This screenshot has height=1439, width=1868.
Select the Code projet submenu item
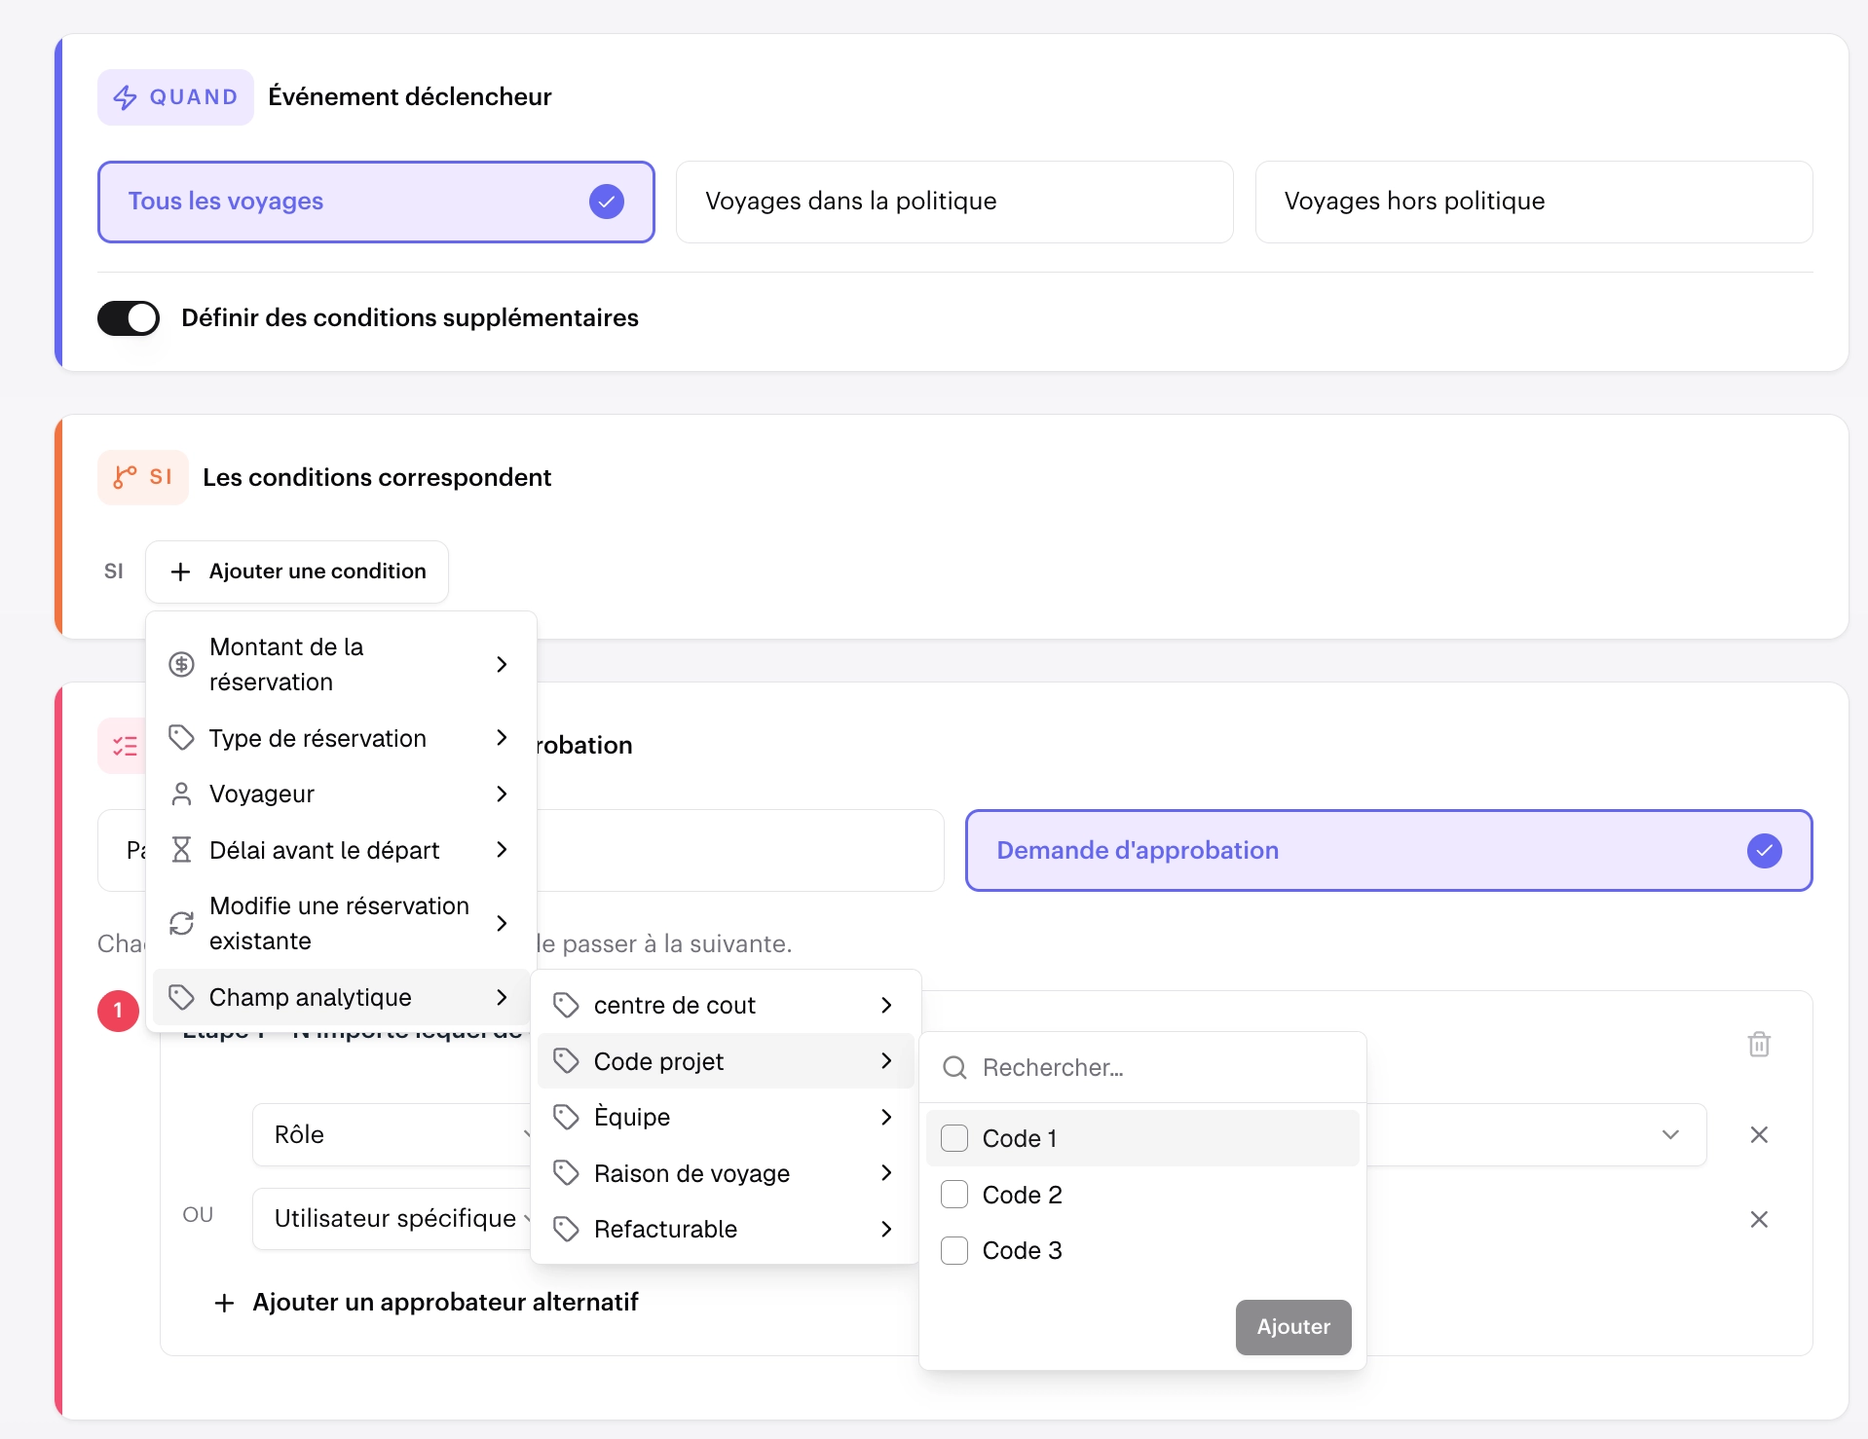pyautogui.click(x=726, y=1061)
